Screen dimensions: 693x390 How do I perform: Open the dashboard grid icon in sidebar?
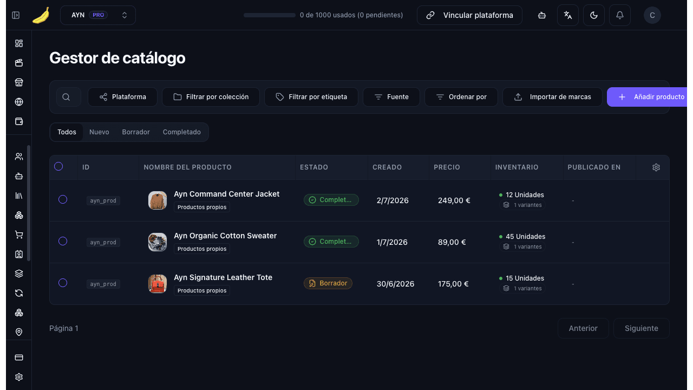point(19,43)
